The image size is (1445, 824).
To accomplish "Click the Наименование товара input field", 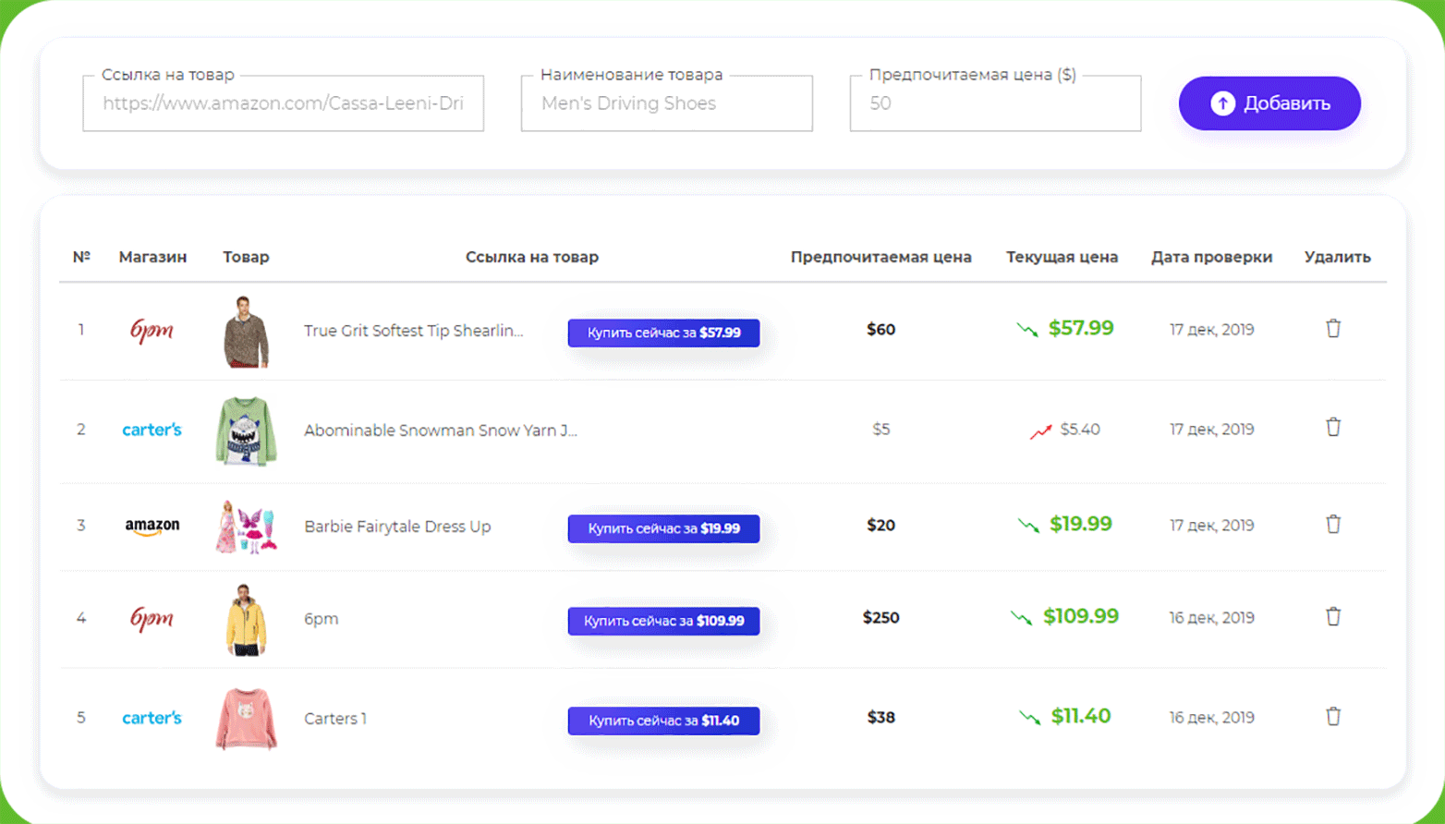I will 666,103.
